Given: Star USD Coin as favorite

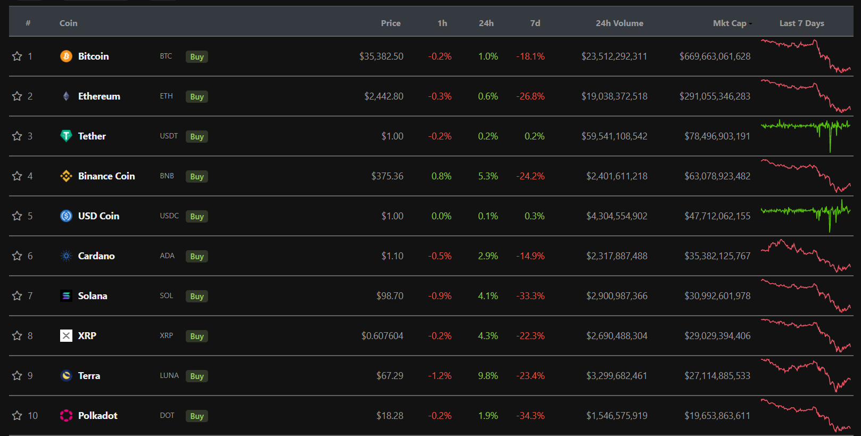Looking at the screenshot, I should point(17,216).
